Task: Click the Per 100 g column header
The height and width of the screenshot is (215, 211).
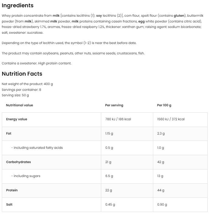Action: coord(164,105)
